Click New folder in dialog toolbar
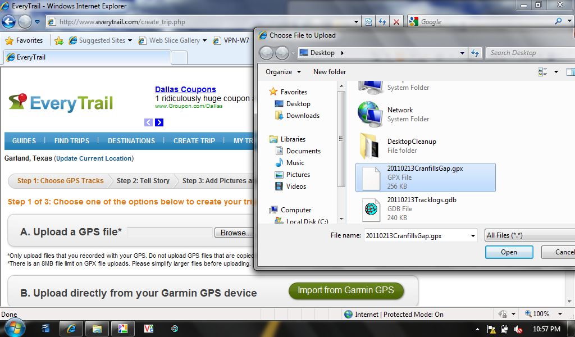The height and width of the screenshot is (337, 575). point(329,72)
